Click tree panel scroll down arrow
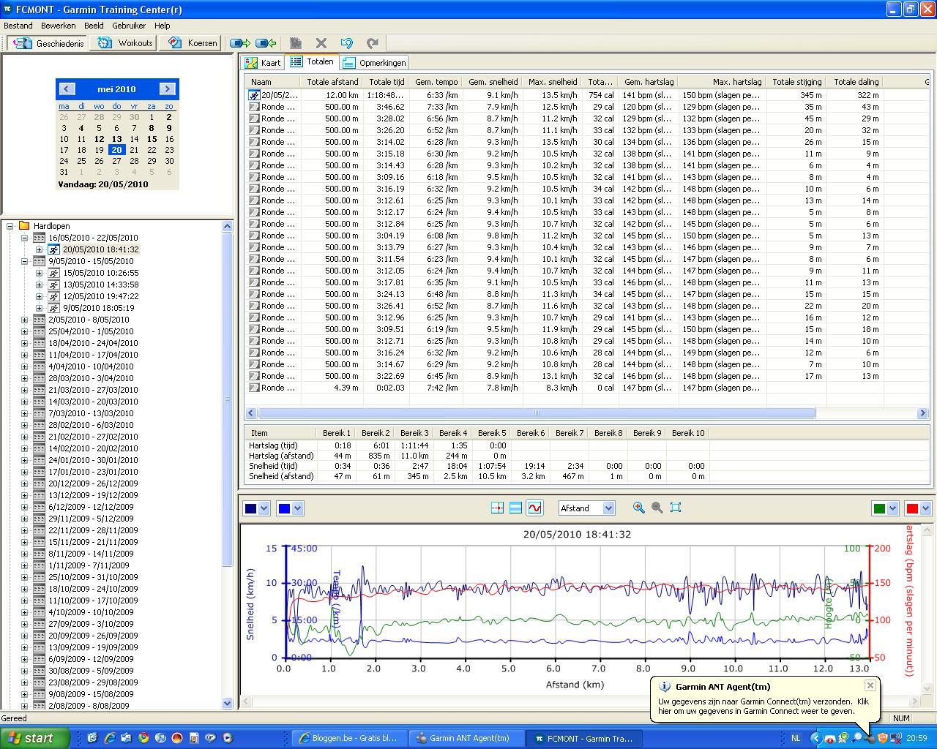This screenshot has width=937, height=749. coord(227,703)
